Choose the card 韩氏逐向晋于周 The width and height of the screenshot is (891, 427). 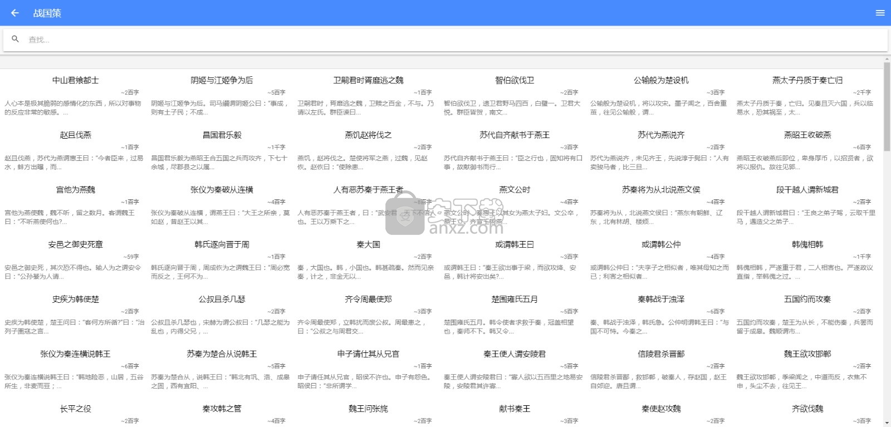pos(222,244)
